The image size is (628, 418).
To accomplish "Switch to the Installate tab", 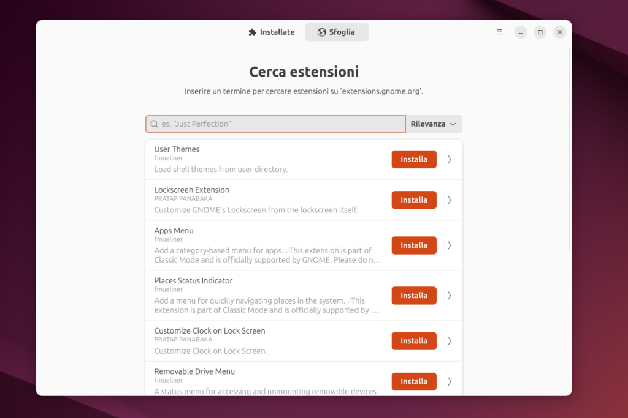I will 272,32.
